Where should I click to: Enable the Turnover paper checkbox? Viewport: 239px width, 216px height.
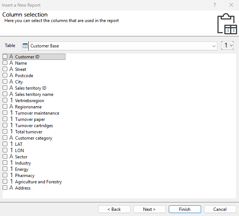point(5,119)
